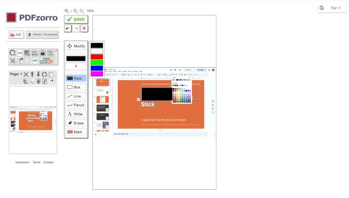Open the Impressum link
The image size is (349, 198).
click(x=22, y=162)
